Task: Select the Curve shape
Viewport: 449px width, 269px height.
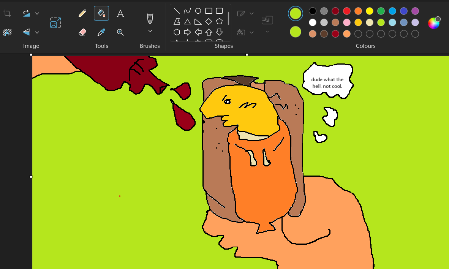Action: pyautogui.click(x=187, y=11)
